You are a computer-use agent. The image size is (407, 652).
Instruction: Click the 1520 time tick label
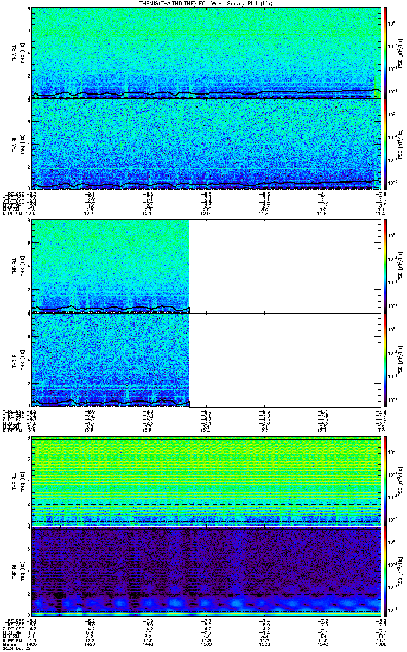[265, 645]
